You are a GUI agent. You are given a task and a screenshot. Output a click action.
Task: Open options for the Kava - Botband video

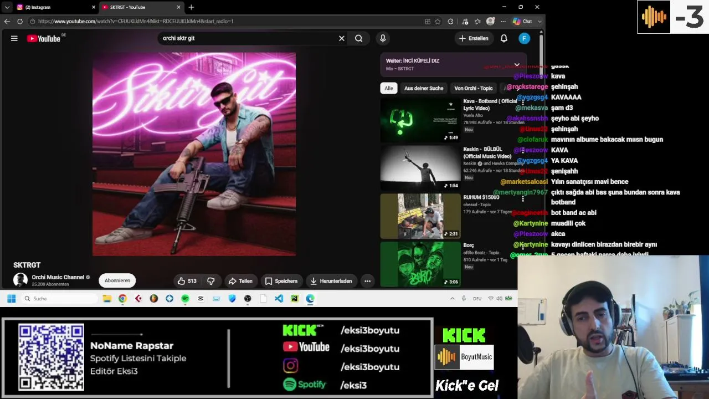point(522,103)
